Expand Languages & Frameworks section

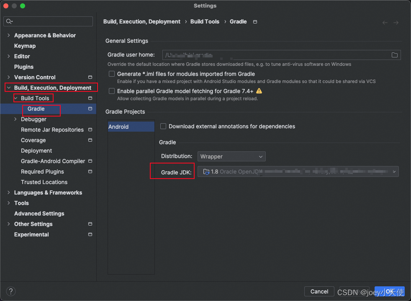(9, 192)
